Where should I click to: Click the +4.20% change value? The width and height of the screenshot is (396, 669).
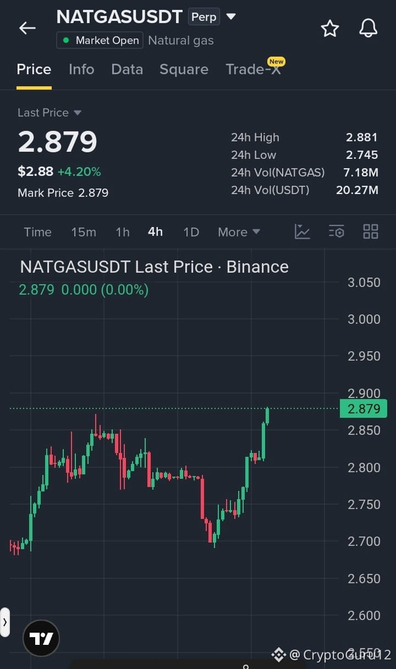[79, 172]
